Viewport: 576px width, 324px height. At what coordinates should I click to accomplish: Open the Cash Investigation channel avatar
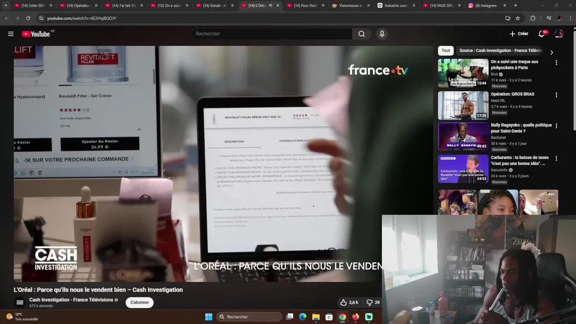point(20,302)
